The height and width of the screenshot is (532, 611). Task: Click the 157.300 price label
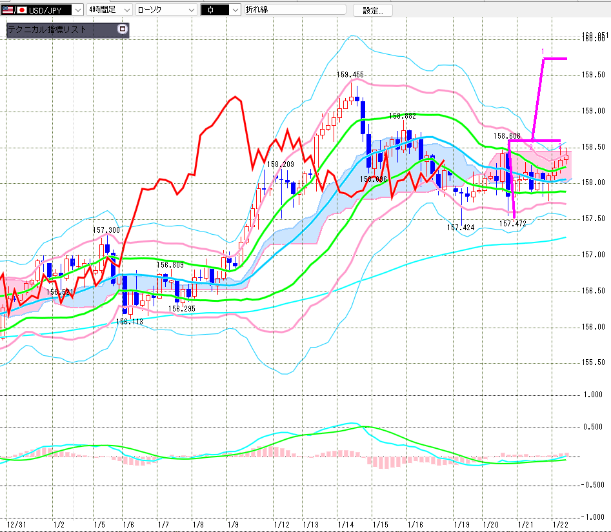pos(106,230)
